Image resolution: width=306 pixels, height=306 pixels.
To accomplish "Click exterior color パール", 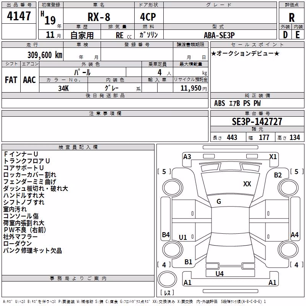I will click(82, 72).
